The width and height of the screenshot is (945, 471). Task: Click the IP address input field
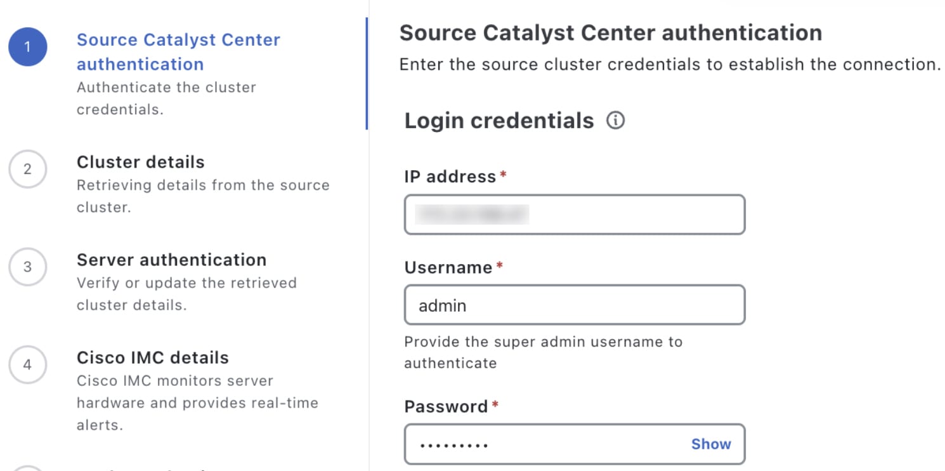tap(574, 215)
